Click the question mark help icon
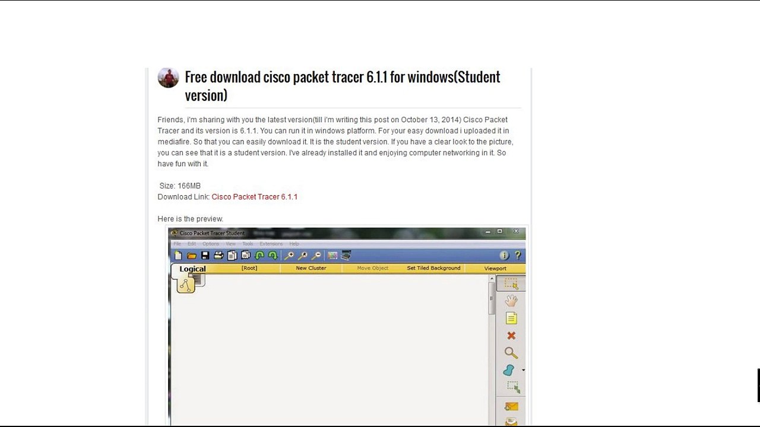Screen dimensions: 760x427 click(x=518, y=256)
